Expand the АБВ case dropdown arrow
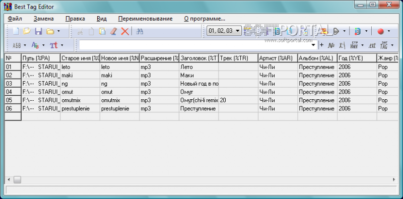Image resolution: width=403 pixels, height=199 pixels. click(25, 45)
